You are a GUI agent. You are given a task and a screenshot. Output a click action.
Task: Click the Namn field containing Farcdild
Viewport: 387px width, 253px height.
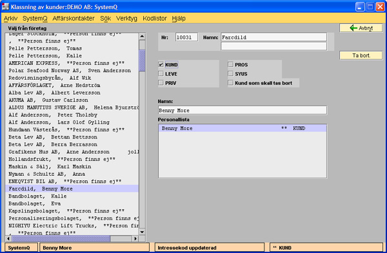(273, 37)
